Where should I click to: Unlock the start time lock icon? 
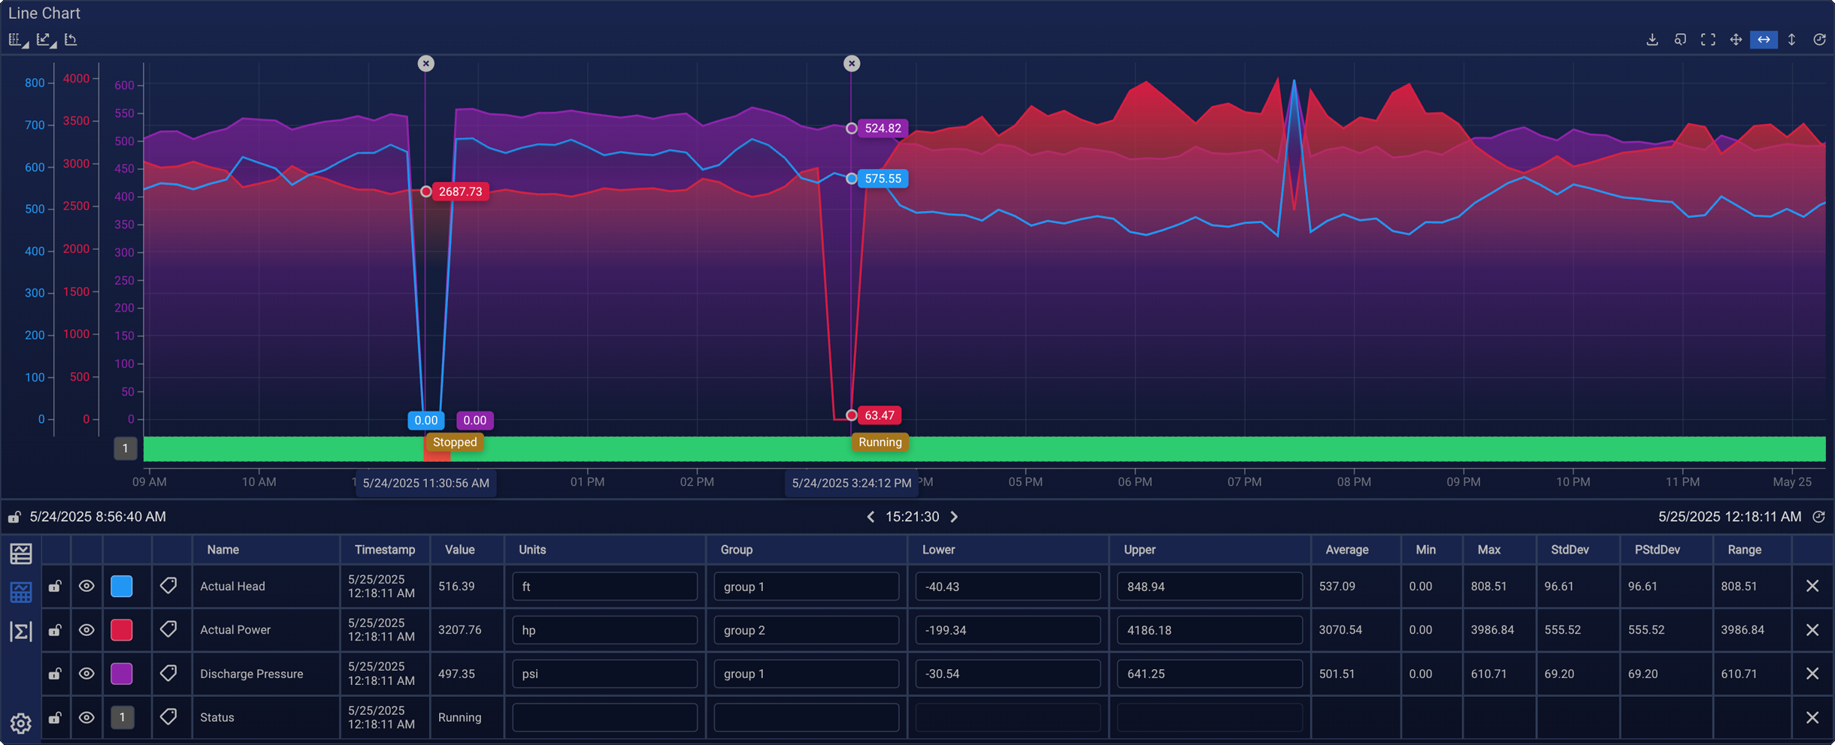(x=14, y=517)
